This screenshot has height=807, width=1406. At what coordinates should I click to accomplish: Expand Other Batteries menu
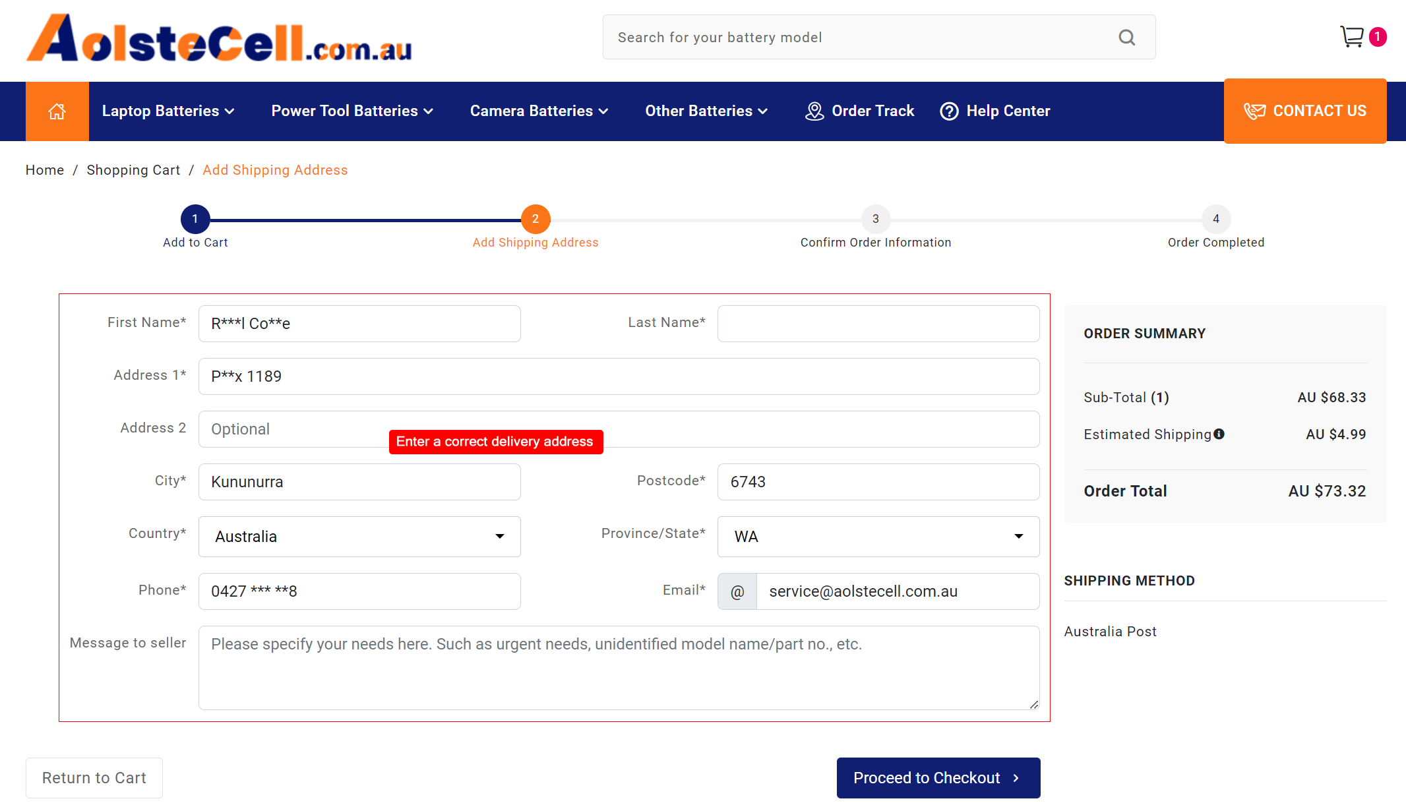pos(706,111)
